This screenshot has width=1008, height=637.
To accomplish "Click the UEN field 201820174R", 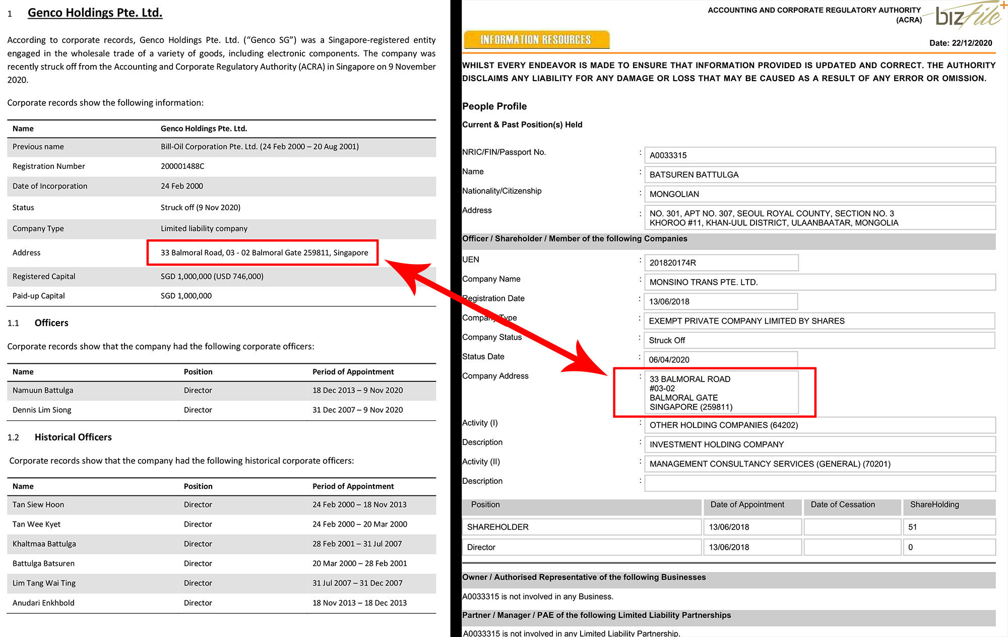I will click(x=721, y=263).
